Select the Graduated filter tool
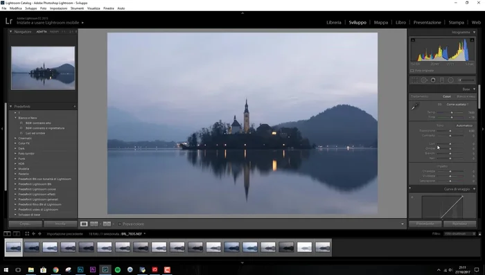 tap(442, 80)
